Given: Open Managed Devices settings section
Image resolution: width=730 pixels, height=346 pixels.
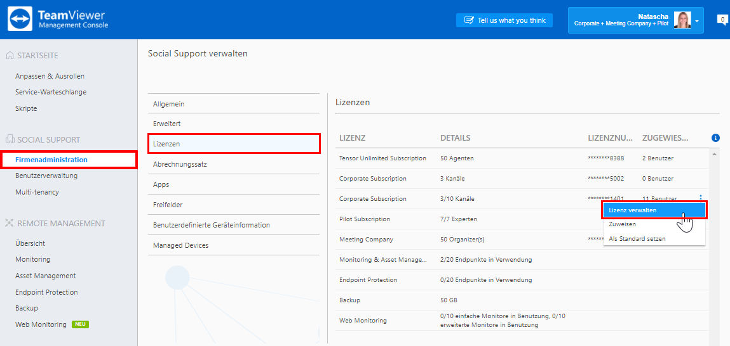Looking at the screenshot, I should tap(234, 245).
